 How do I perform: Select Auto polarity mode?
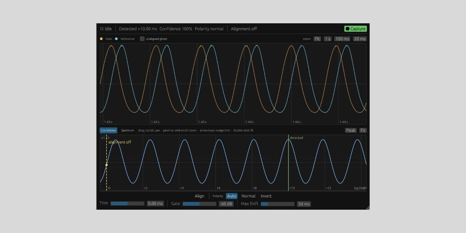tap(232, 196)
